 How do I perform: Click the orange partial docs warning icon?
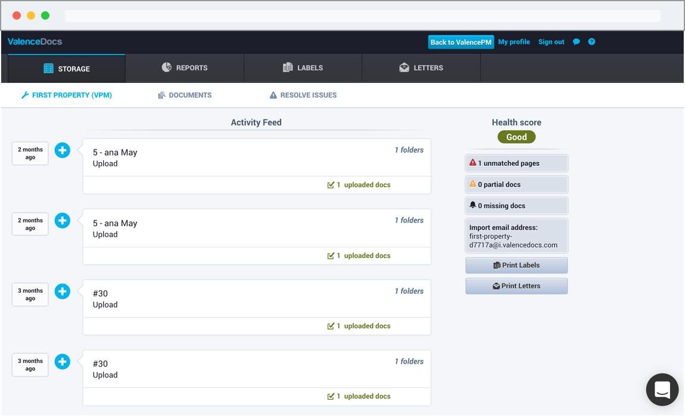click(x=473, y=184)
